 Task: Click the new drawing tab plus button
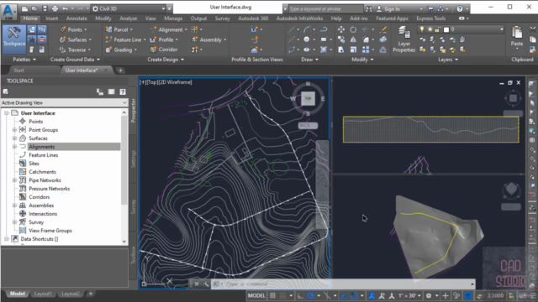click(120, 70)
